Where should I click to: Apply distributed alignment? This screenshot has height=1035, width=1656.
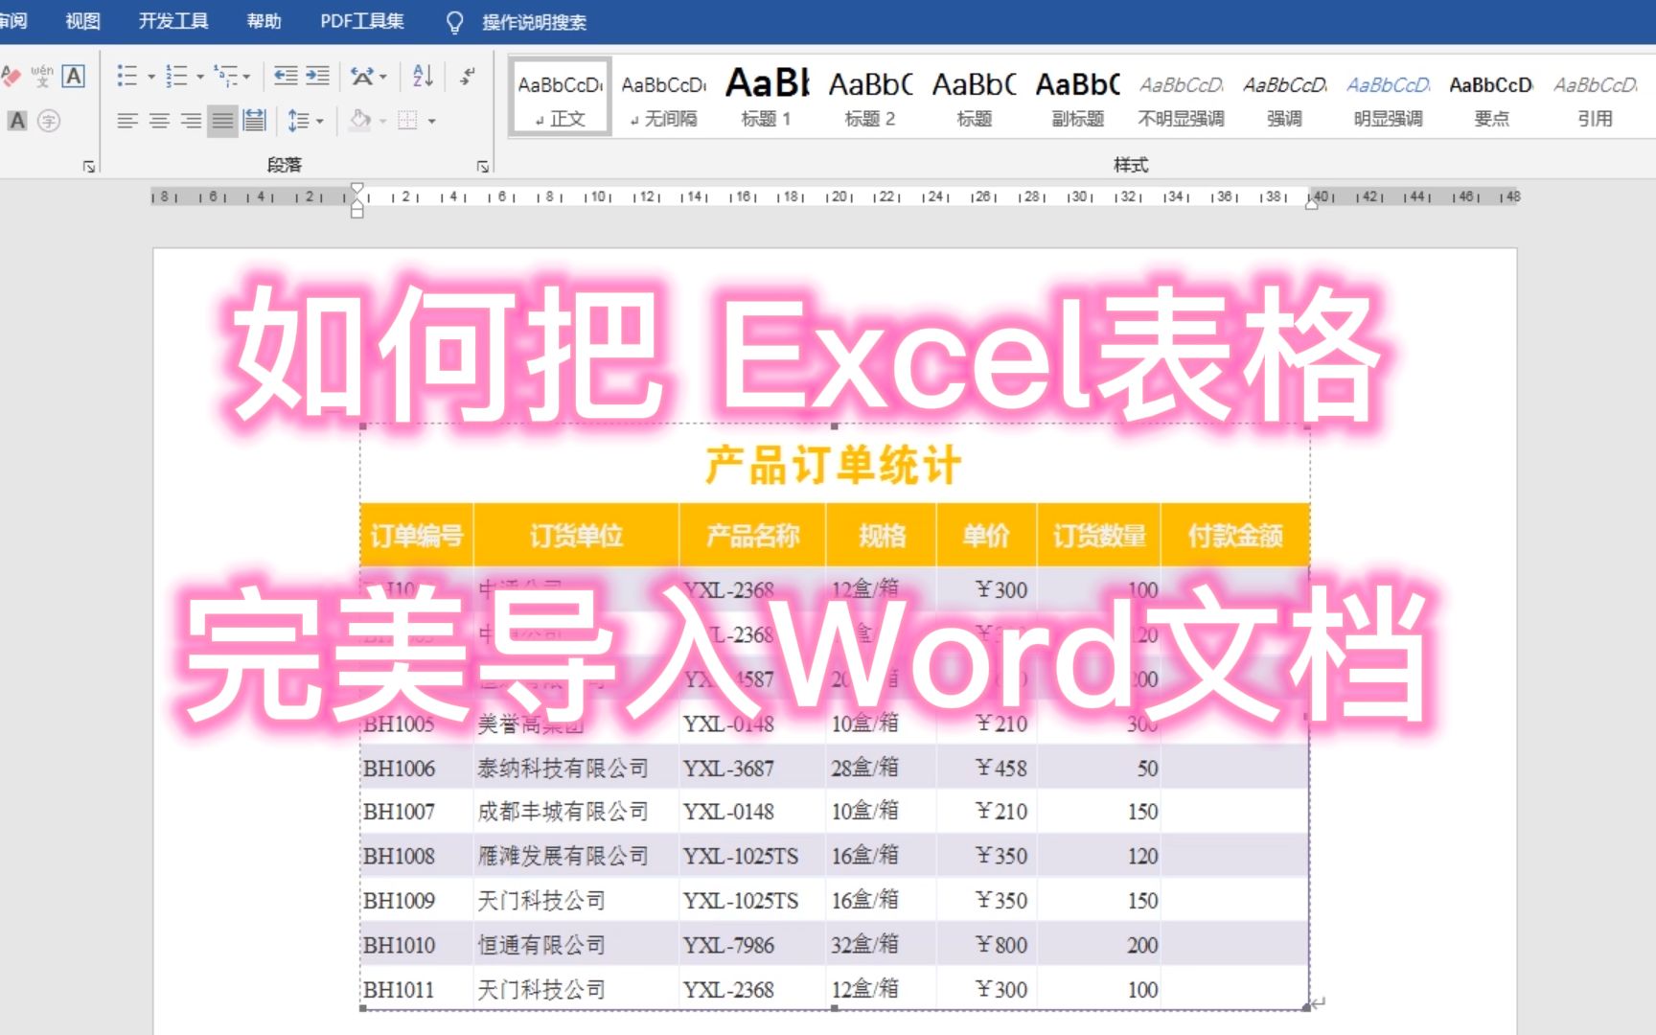254,121
